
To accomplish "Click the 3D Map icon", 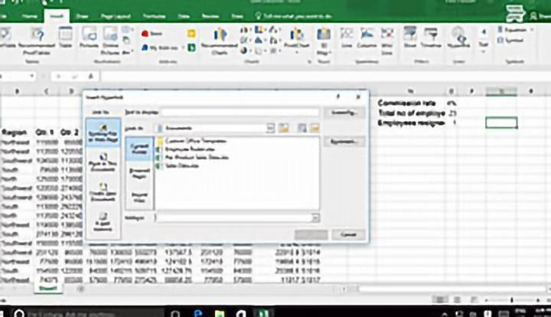I will [x=324, y=41].
